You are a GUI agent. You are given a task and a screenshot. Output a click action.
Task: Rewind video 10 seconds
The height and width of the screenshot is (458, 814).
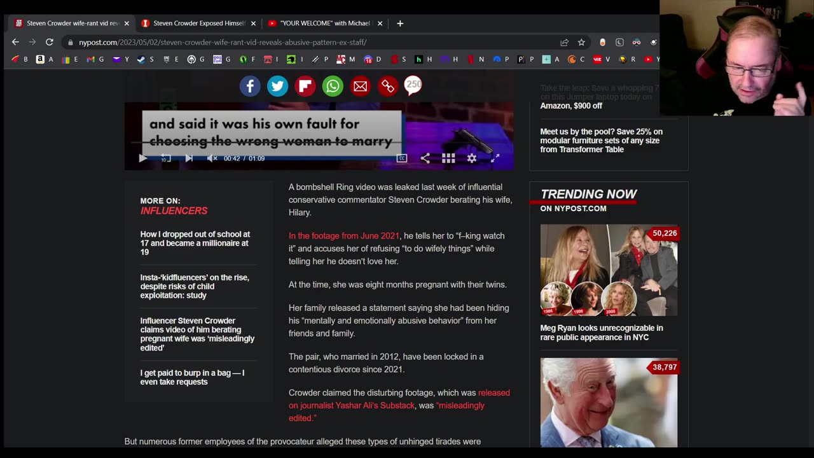pyautogui.click(x=165, y=158)
